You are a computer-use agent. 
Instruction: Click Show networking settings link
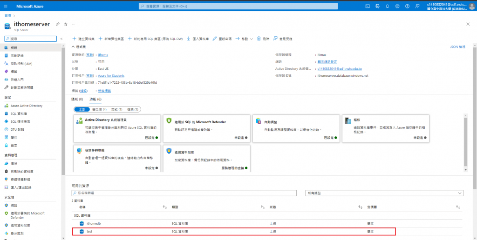[x=327, y=62]
